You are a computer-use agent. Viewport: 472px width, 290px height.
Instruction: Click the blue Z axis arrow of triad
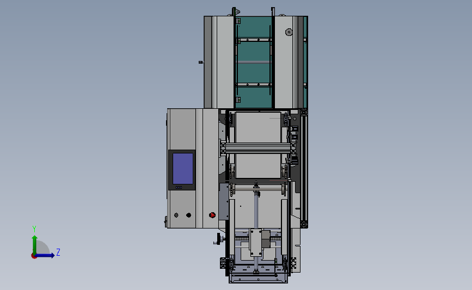coord(45,255)
